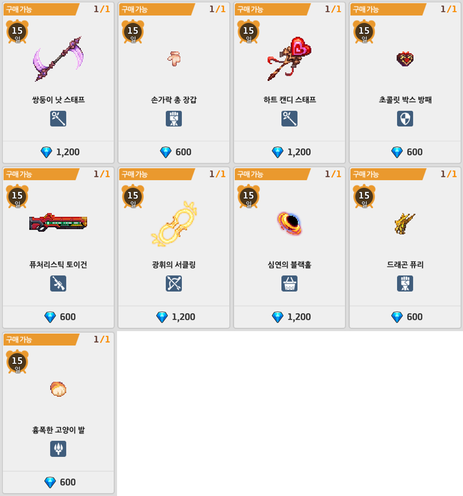Click the staff icon under 하트 캔디 스태프
463x496 pixels.
tap(289, 119)
